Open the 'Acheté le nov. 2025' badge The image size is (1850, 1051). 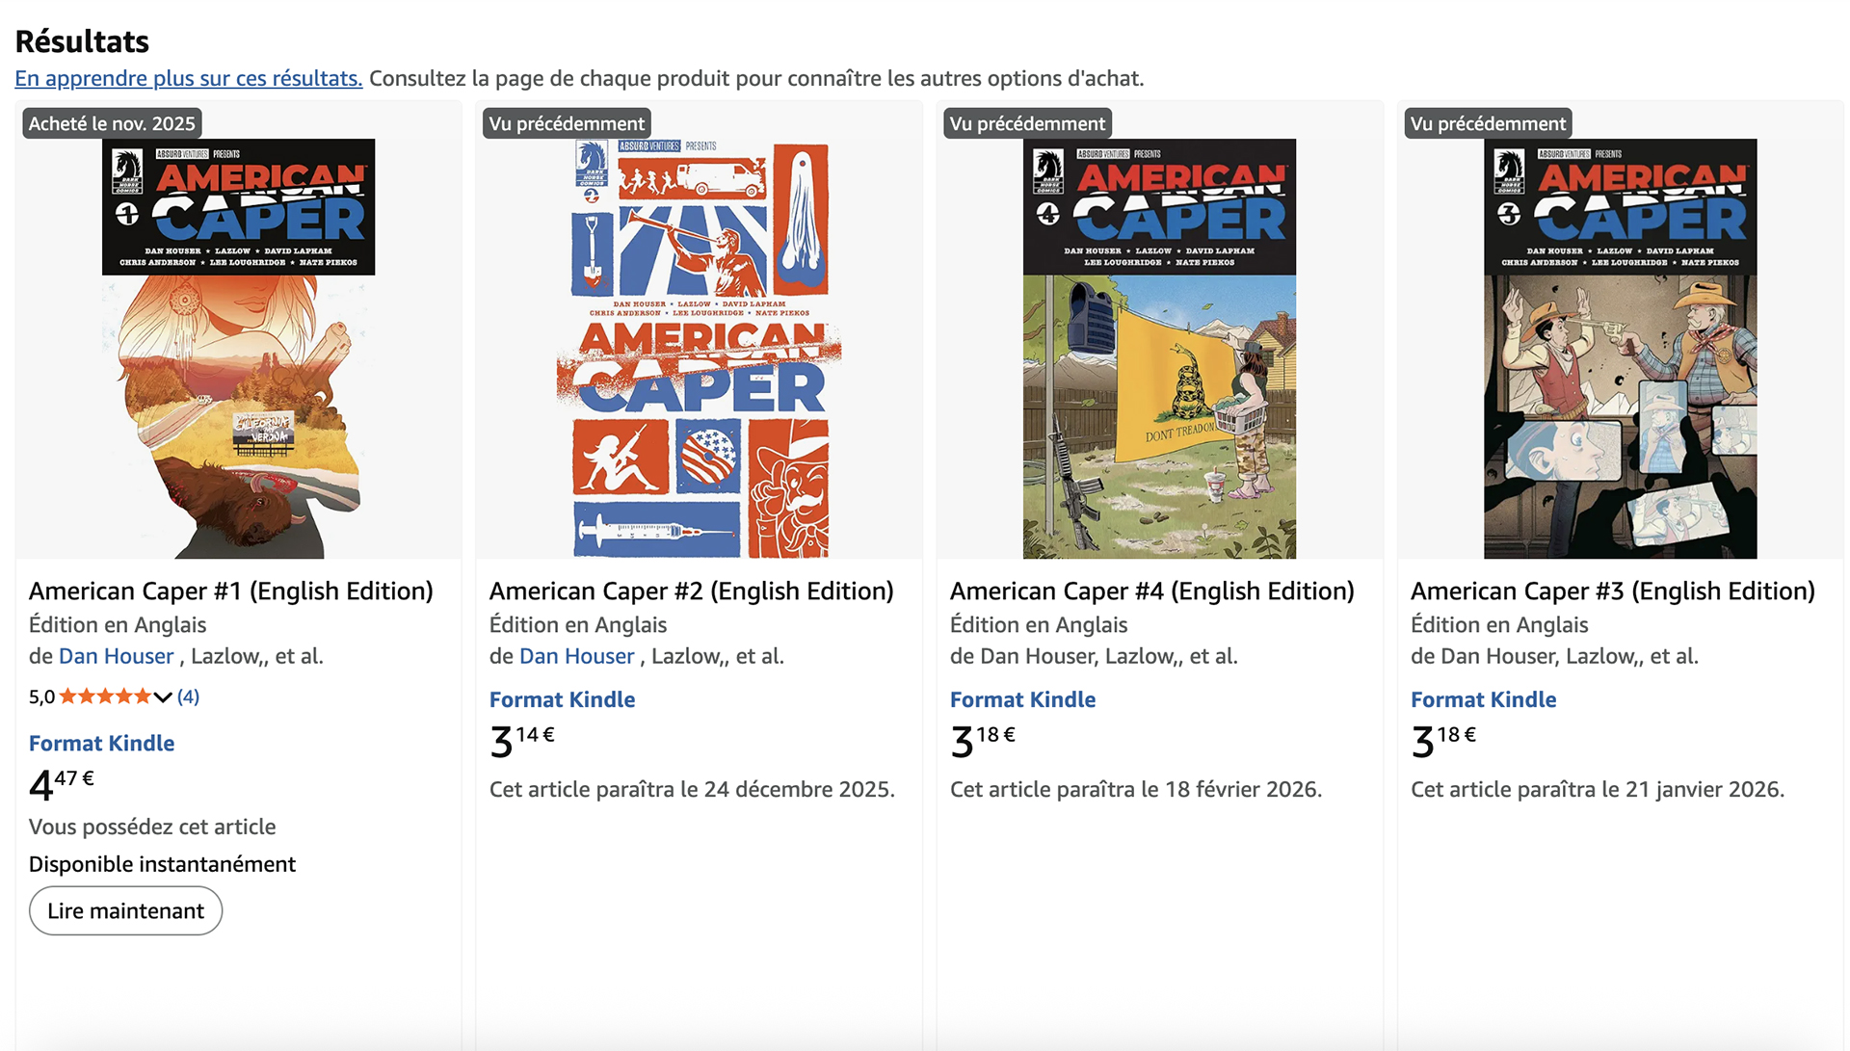[110, 122]
